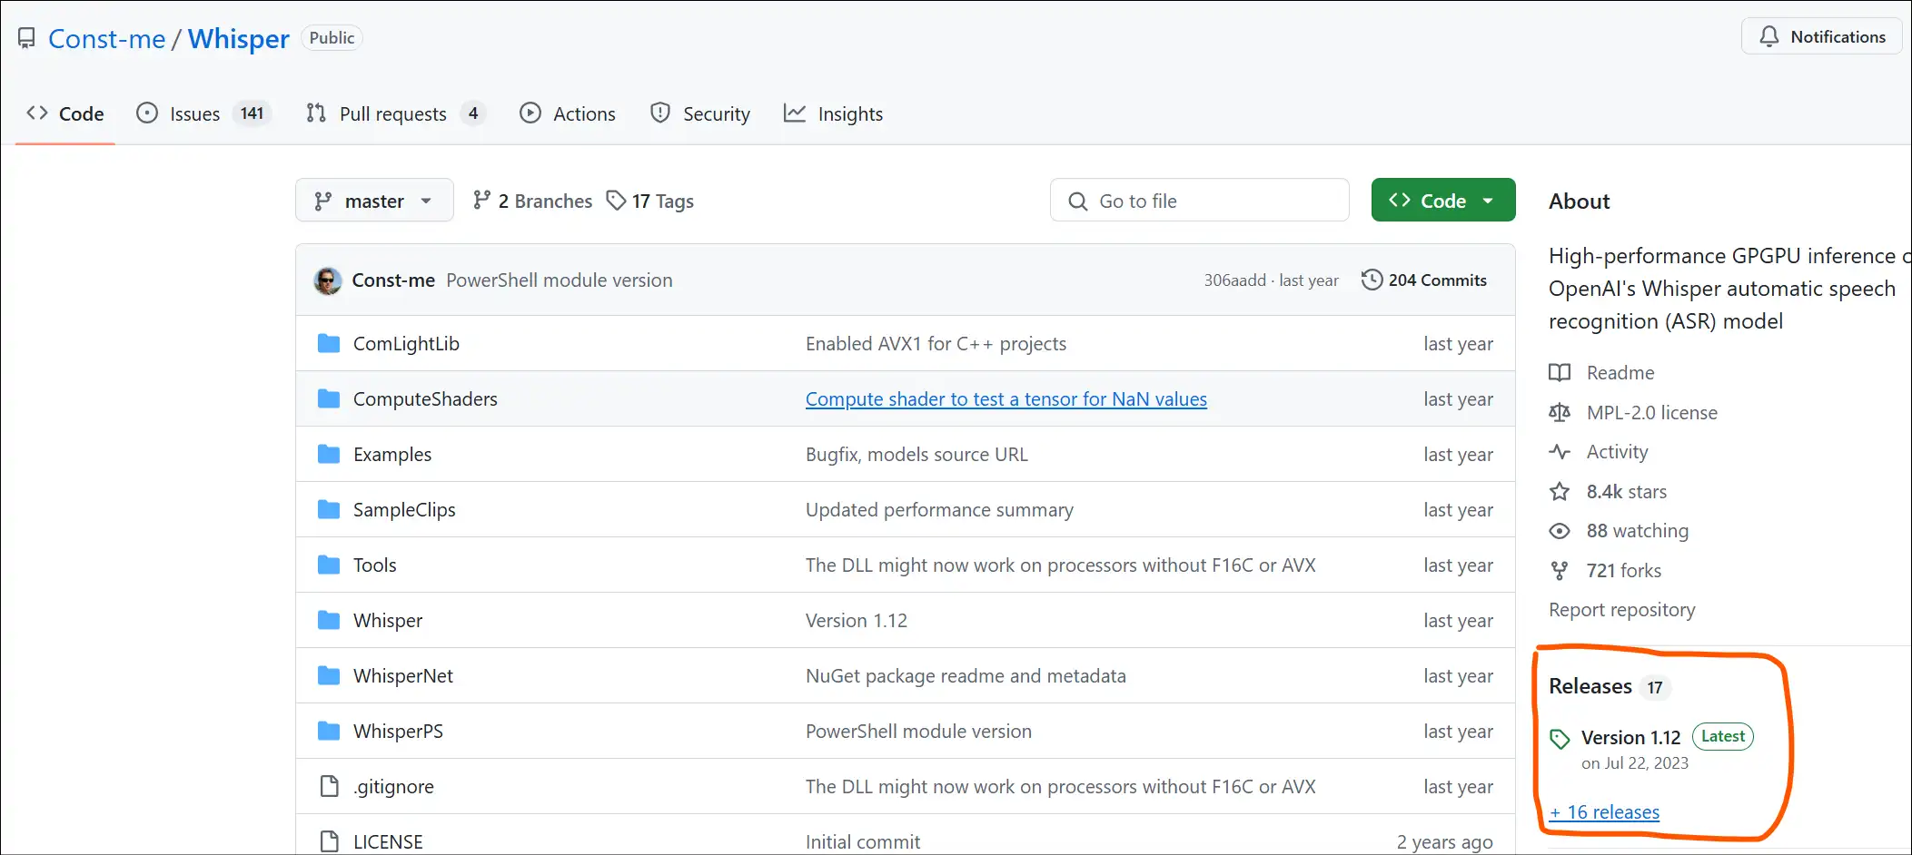The width and height of the screenshot is (1912, 855).
Task: Expand the master branch dropdown
Action: (374, 201)
